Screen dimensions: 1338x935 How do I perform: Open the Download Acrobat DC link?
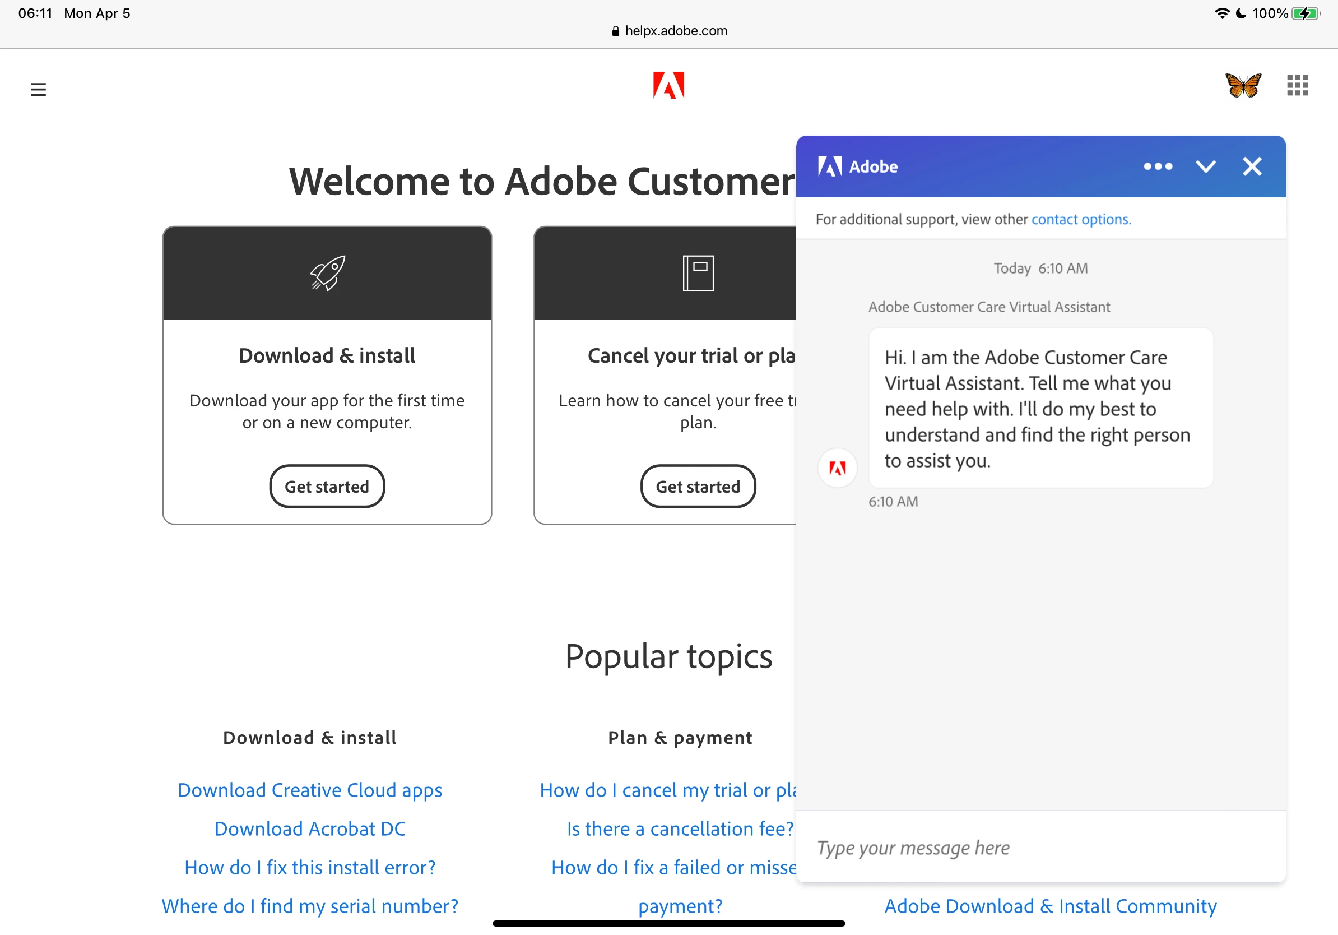coord(310,829)
